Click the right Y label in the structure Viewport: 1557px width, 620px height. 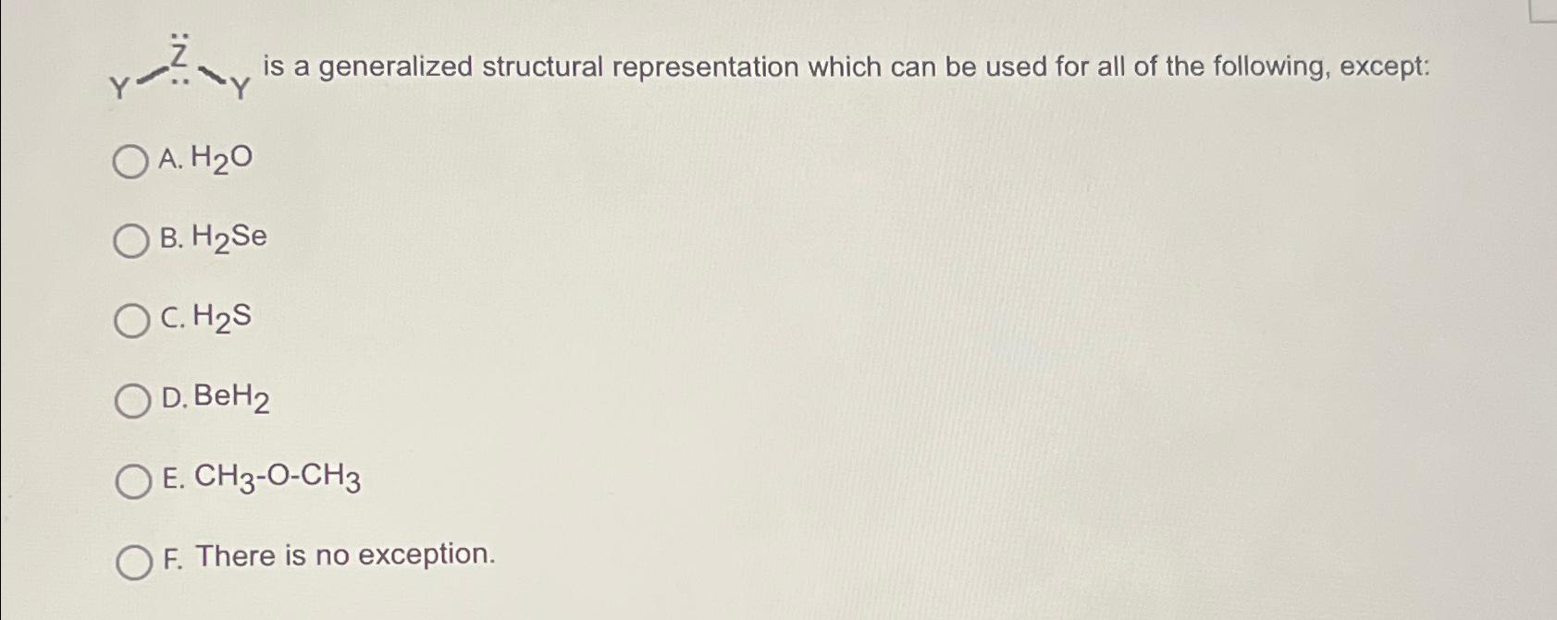click(241, 89)
